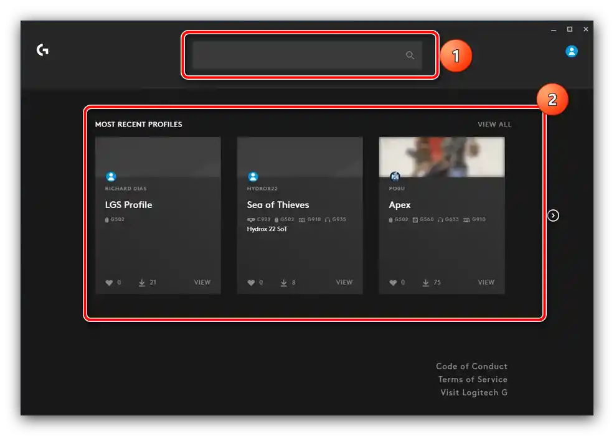View the LGS Profile card
Screen dimensions: 614x436
point(202,282)
